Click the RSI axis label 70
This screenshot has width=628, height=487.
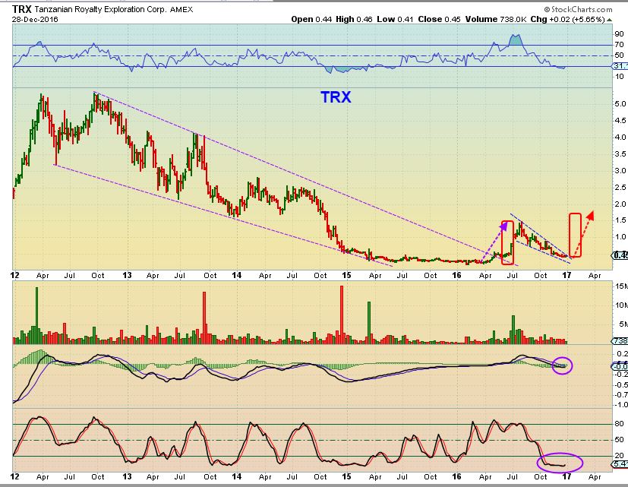point(619,45)
